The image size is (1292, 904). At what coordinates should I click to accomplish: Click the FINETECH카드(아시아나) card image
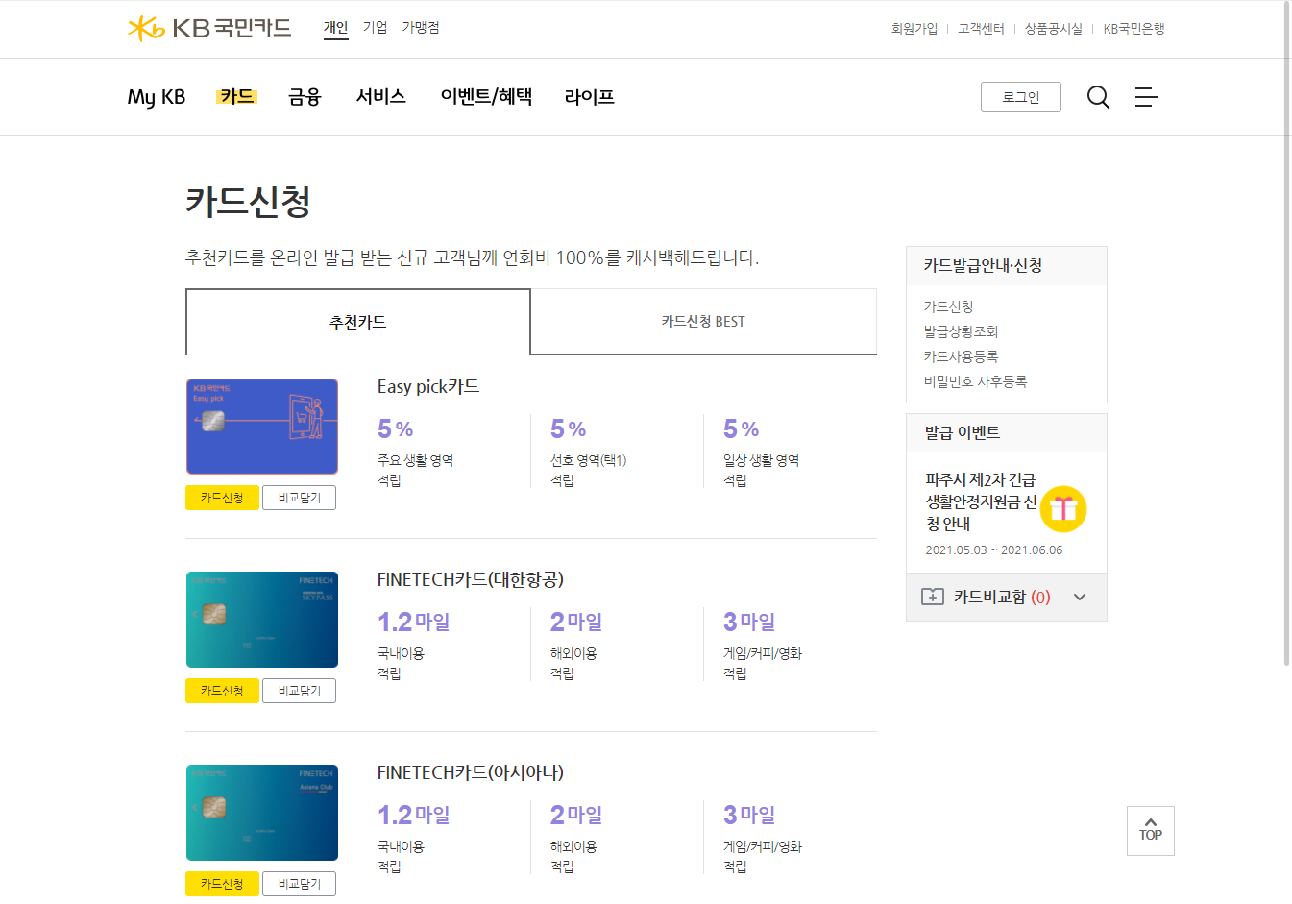point(262,813)
